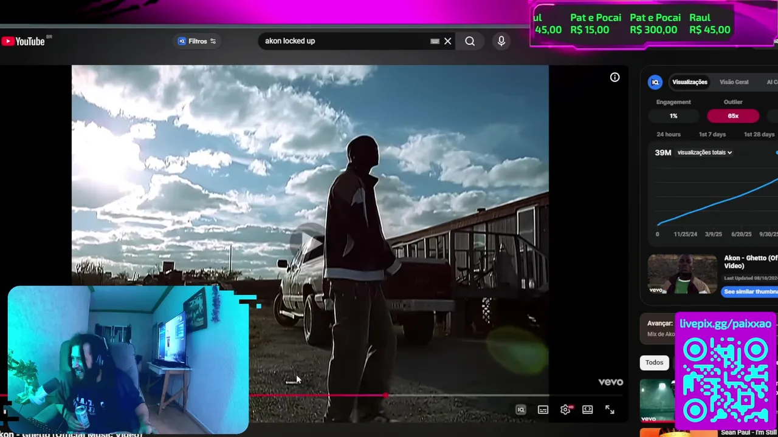Screen dimensions: 778x437
Task: Toggle subtitles in the player controls
Action: 543,410
